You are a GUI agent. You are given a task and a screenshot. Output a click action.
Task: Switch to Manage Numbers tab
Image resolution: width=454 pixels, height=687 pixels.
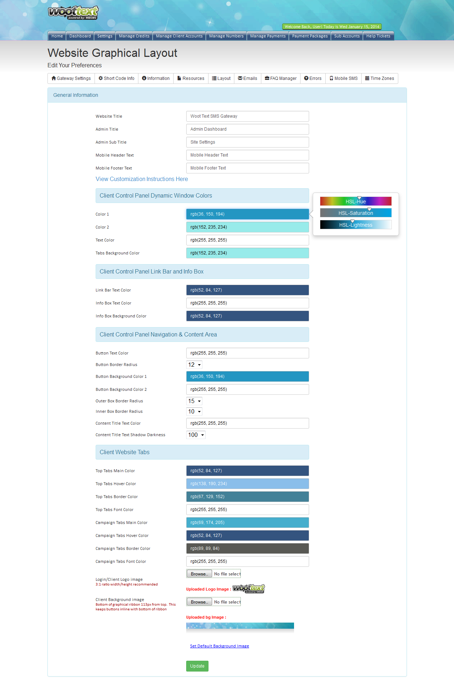tap(226, 36)
